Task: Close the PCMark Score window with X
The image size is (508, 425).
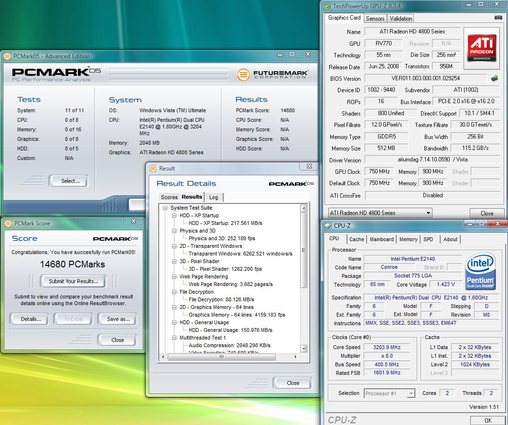Action: [x=133, y=221]
